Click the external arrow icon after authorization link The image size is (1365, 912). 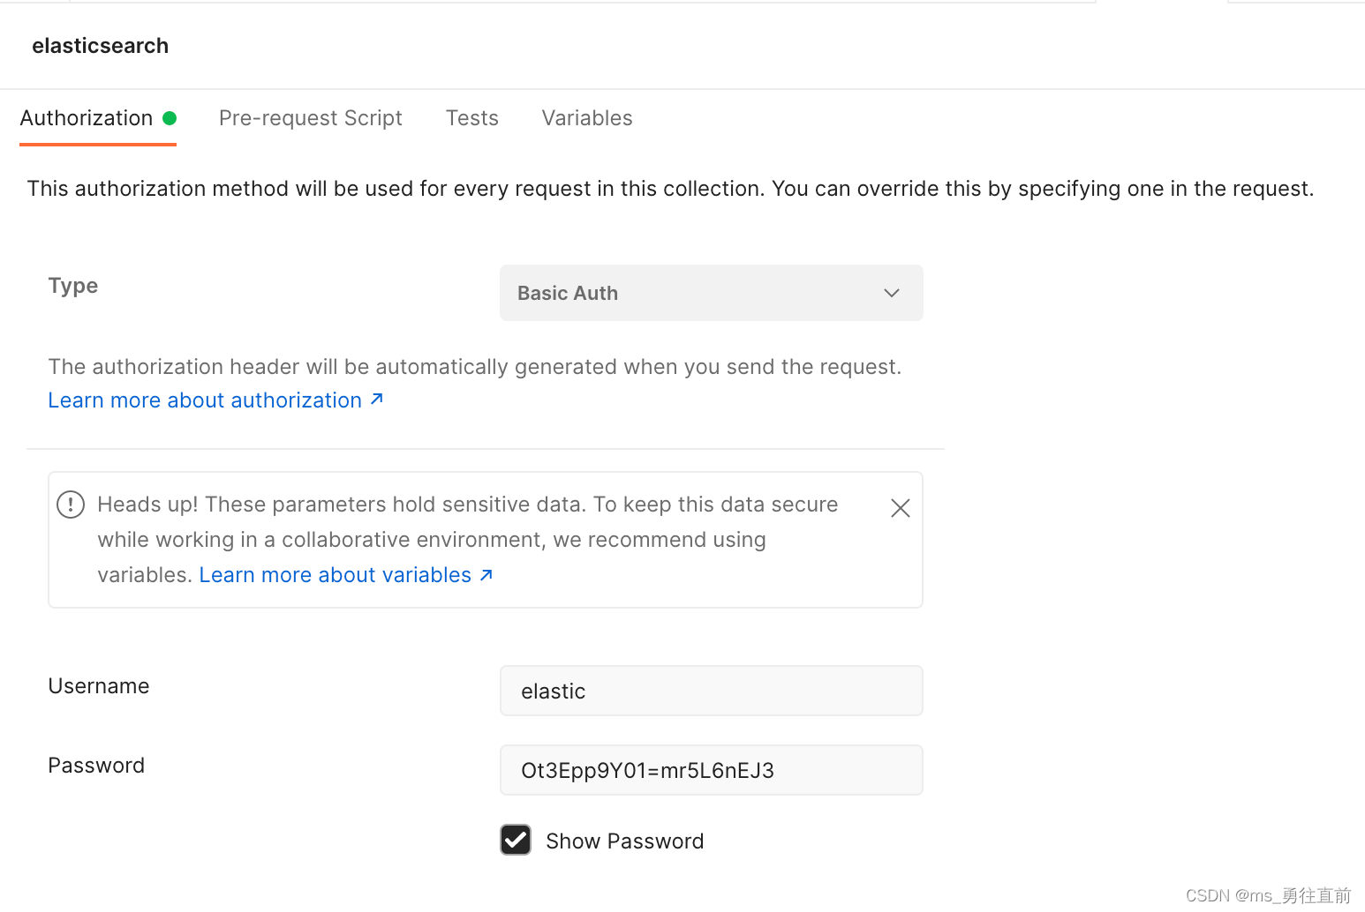click(x=377, y=400)
